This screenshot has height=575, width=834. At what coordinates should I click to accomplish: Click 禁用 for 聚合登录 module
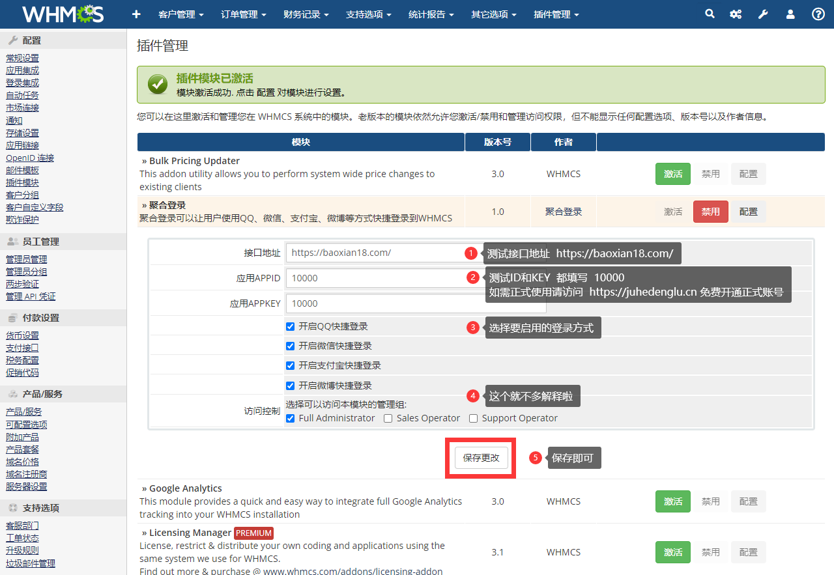point(711,212)
